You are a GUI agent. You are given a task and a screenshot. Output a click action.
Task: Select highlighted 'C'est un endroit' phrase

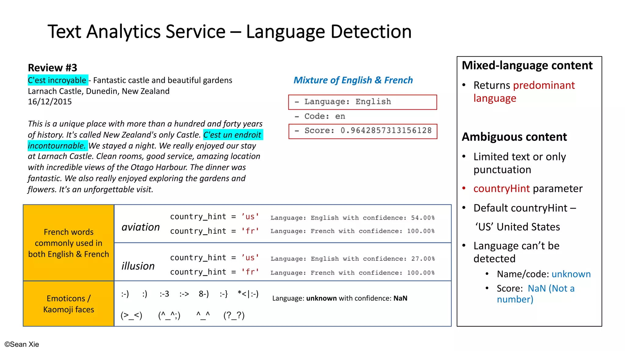pyautogui.click(x=233, y=135)
